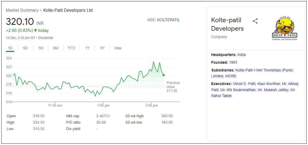Open the Kolte Patil logo thumbnail
Screen dimensions: 308x145
pyautogui.click(x=285, y=28)
